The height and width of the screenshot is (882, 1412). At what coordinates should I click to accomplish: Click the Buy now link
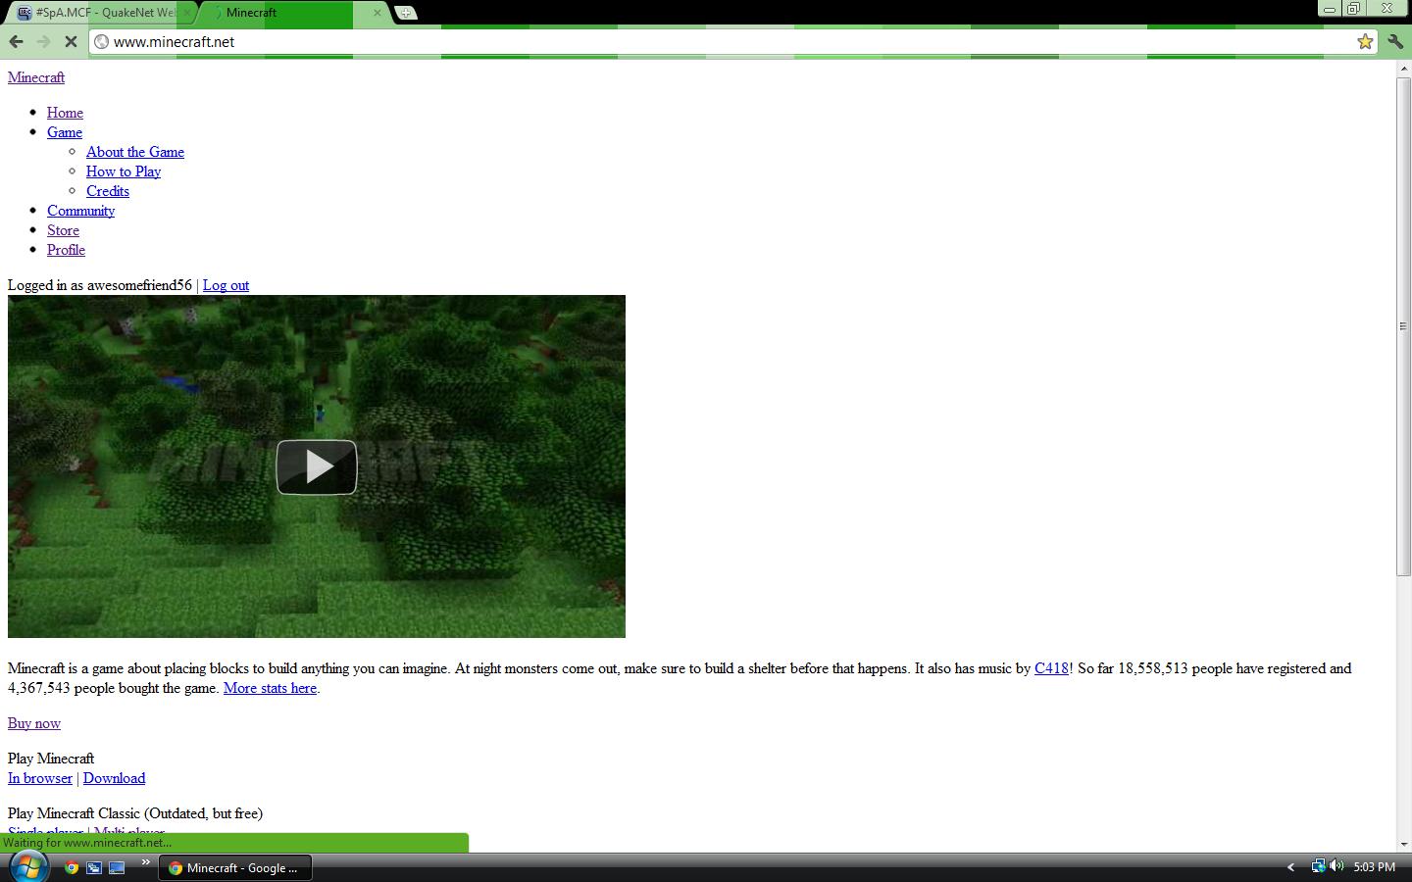point(34,723)
